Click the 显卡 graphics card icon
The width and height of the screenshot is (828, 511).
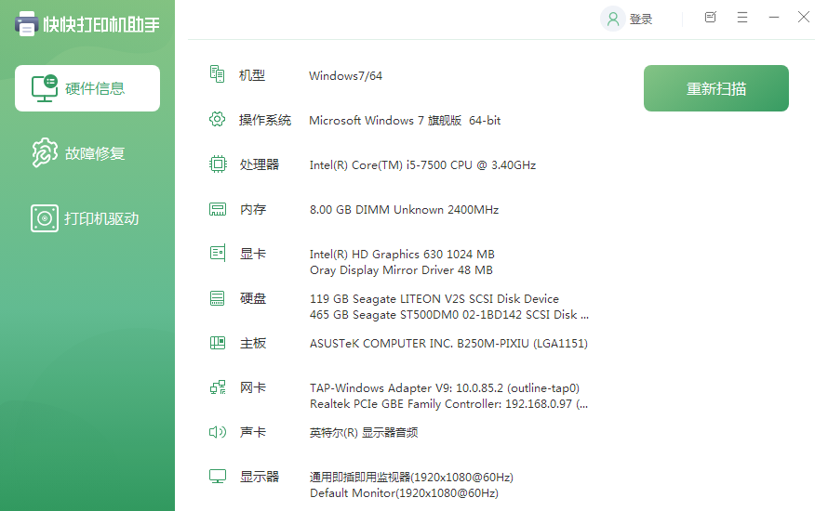[218, 253]
